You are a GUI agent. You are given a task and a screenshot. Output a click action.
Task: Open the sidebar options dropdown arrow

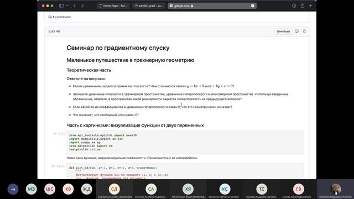[x=67, y=6]
